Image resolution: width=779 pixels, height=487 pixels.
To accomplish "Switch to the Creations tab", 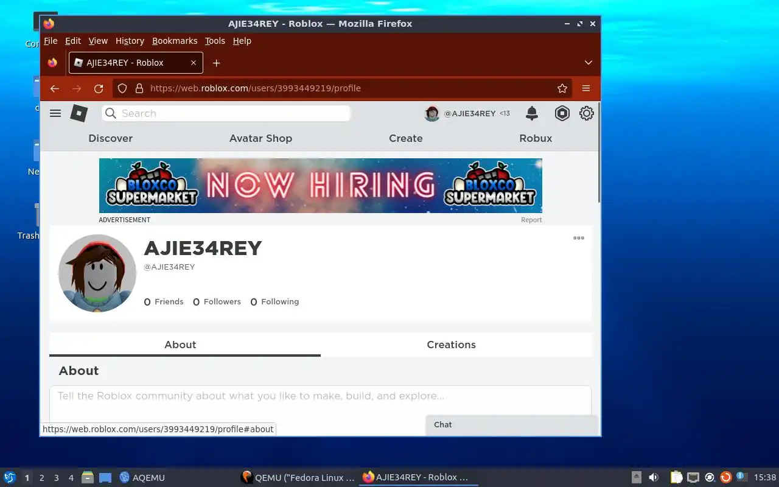I will point(451,345).
